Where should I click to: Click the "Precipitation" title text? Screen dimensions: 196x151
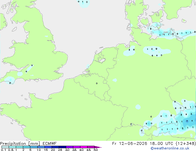pyautogui.click(x=13, y=144)
